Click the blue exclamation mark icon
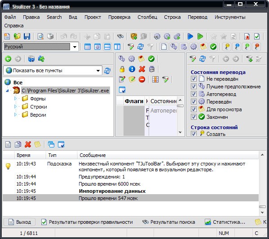 tap(132, 69)
